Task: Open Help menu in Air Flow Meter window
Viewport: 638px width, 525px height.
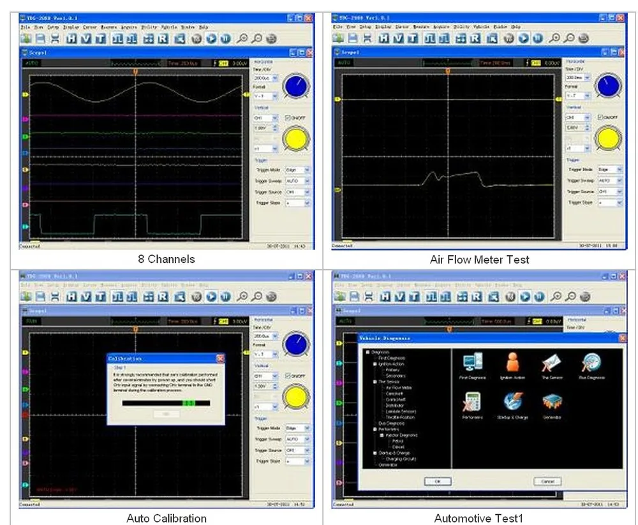Action: [x=516, y=27]
